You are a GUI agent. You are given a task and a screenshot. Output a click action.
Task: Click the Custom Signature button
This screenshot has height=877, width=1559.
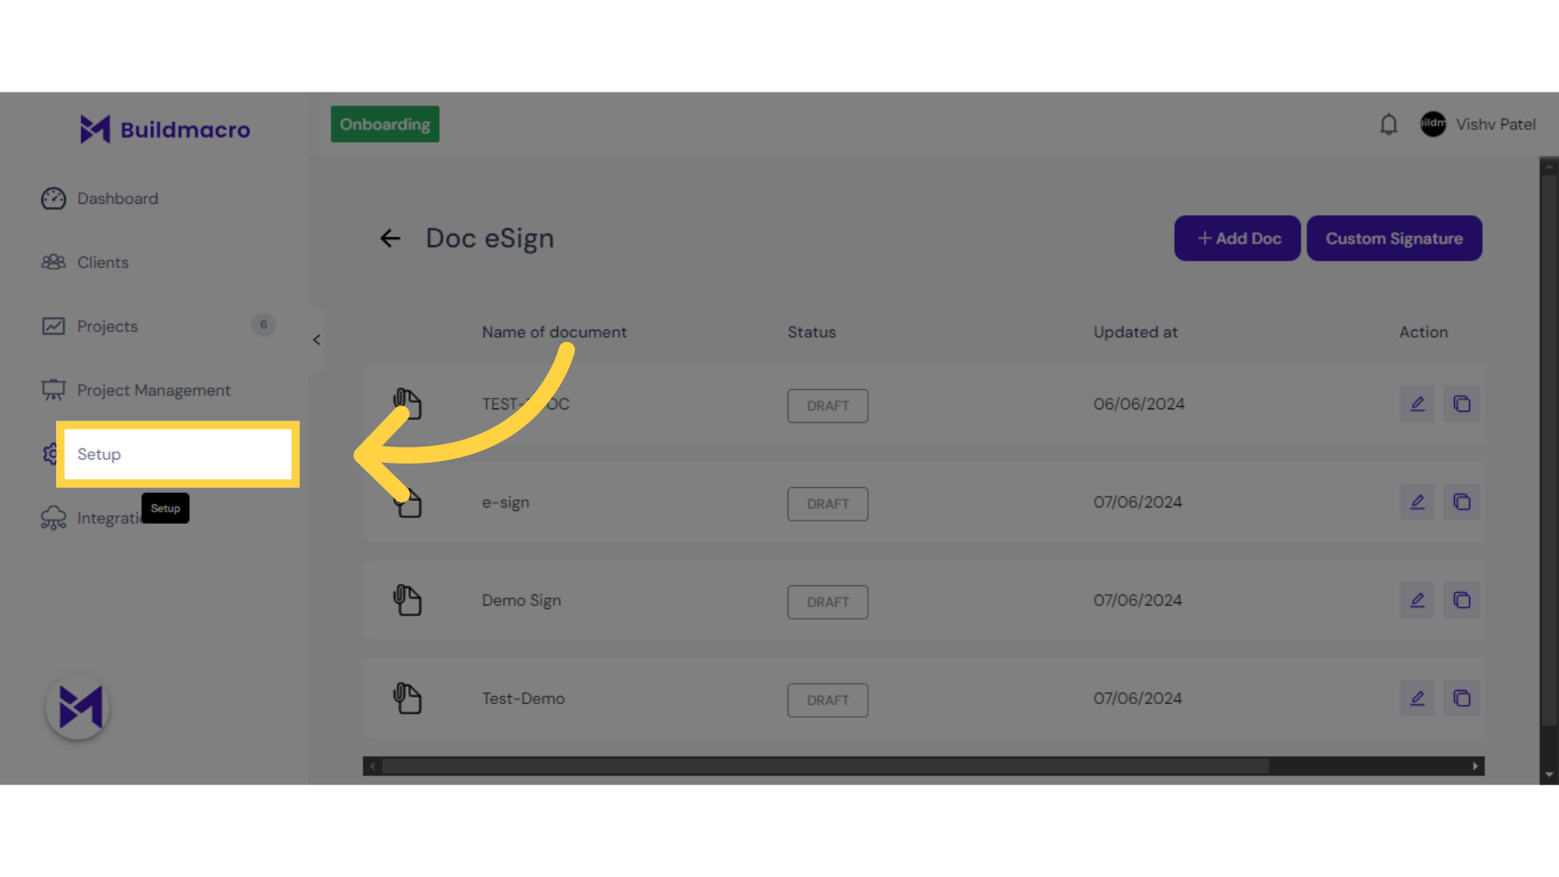pyautogui.click(x=1394, y=238)
